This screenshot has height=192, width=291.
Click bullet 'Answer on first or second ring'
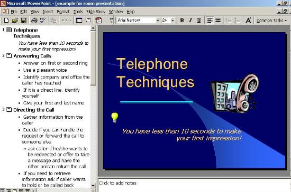(56, 63)
